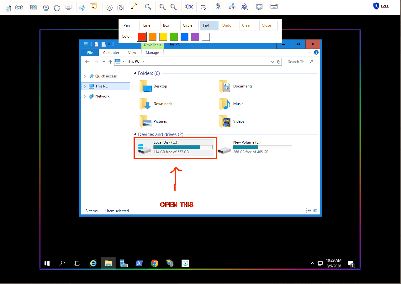Select the Downloads folder
This screenshot has width=401, height=284.
[x=156, y=104]
